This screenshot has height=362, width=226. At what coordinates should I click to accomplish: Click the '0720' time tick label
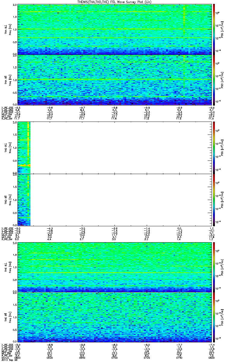tap(147, 357)
